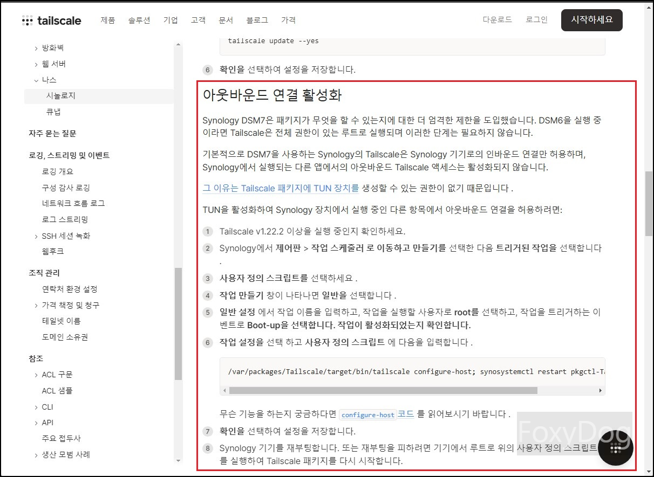Open the 제품 menu

108,20
